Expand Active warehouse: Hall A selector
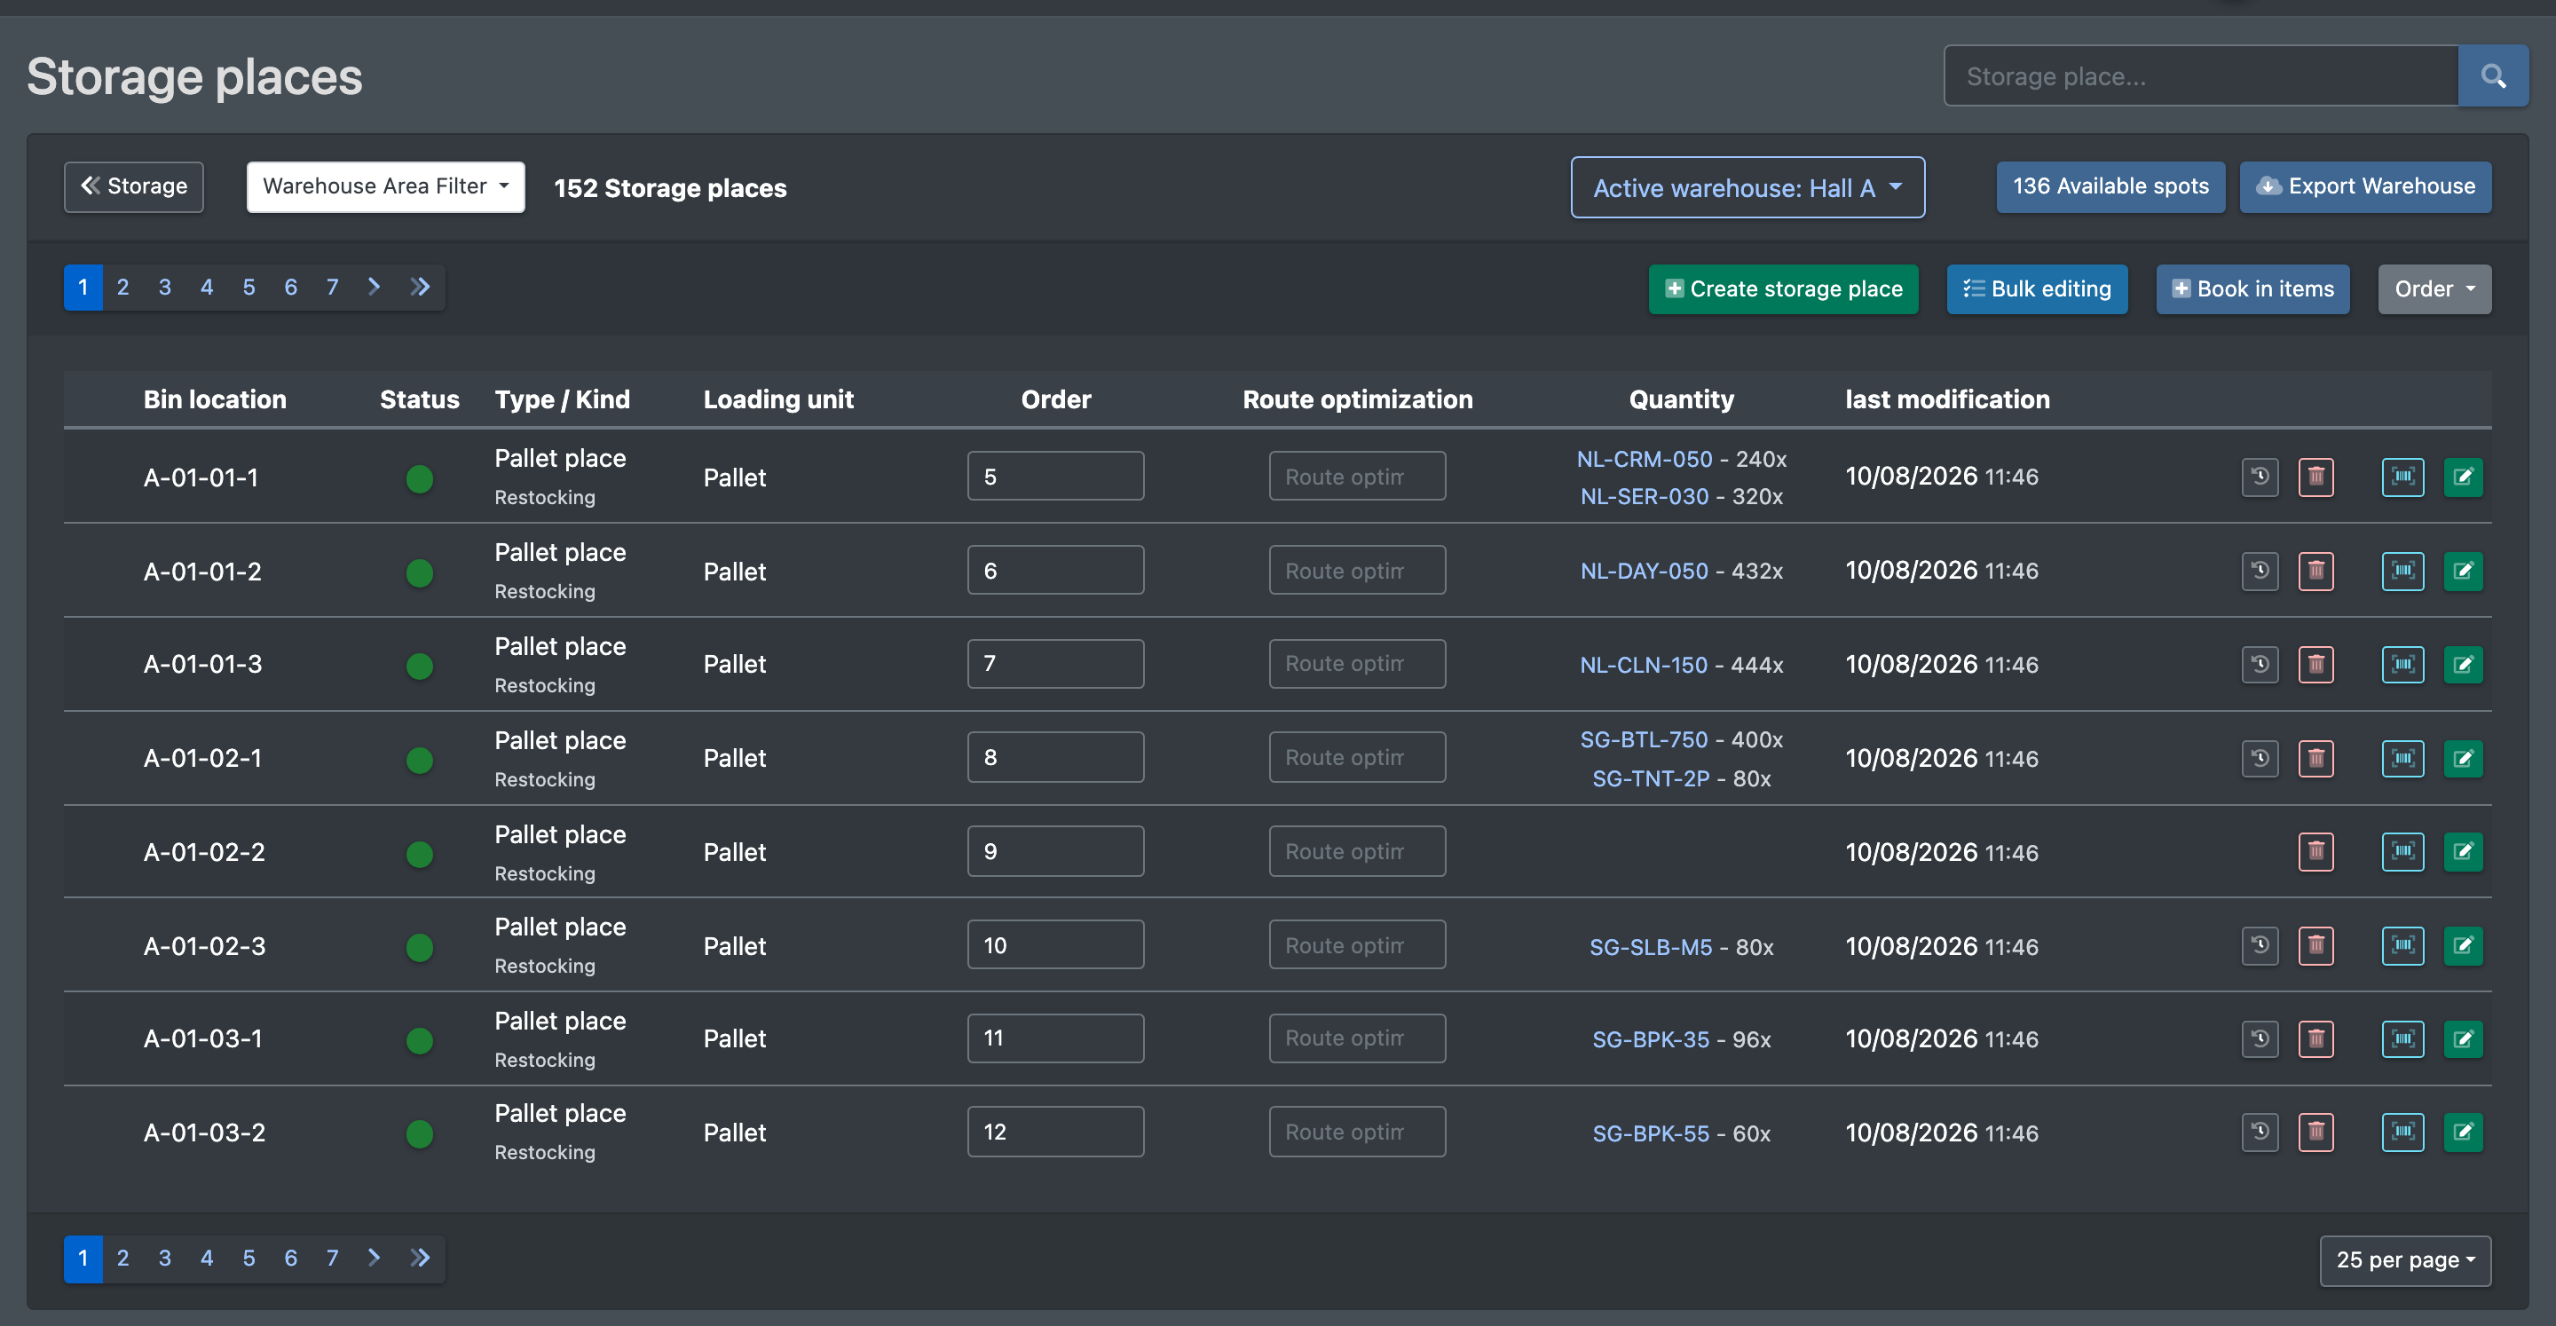The width and height of the screenshot is (2556, 1326). 1747,187
